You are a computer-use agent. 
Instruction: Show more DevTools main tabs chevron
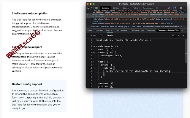point(157,8)
